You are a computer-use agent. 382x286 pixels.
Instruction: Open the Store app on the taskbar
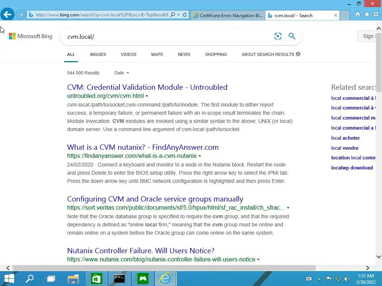97,279
